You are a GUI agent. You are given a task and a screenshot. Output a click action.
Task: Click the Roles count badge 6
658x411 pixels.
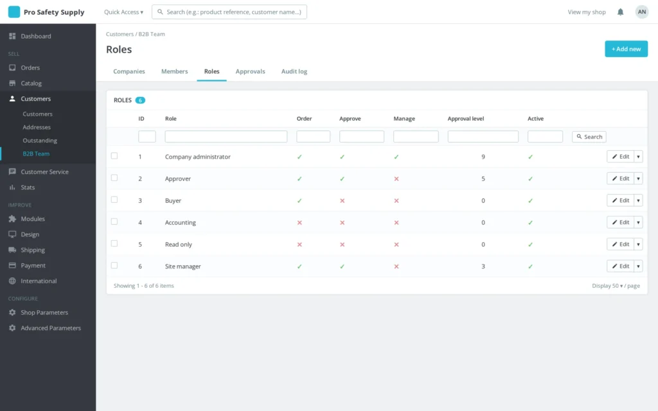pyautogui.click(x=140, y=100)
